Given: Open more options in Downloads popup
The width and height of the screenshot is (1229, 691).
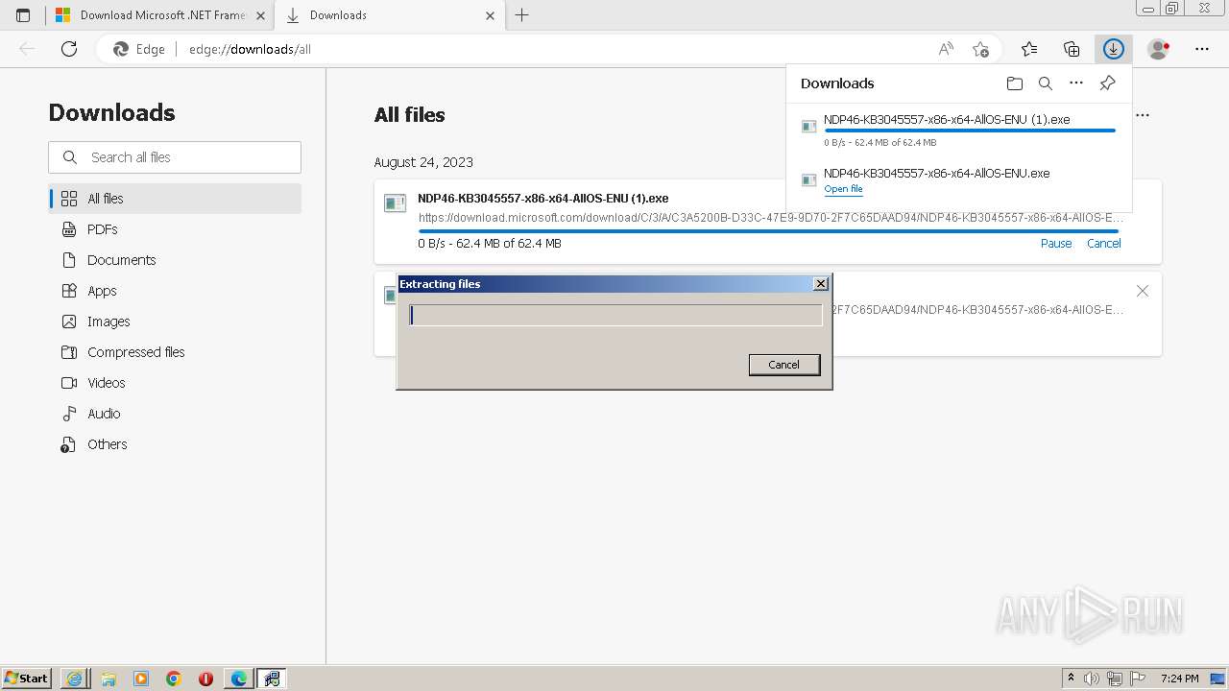Looking at the screenshot, I should [1076, 83].
